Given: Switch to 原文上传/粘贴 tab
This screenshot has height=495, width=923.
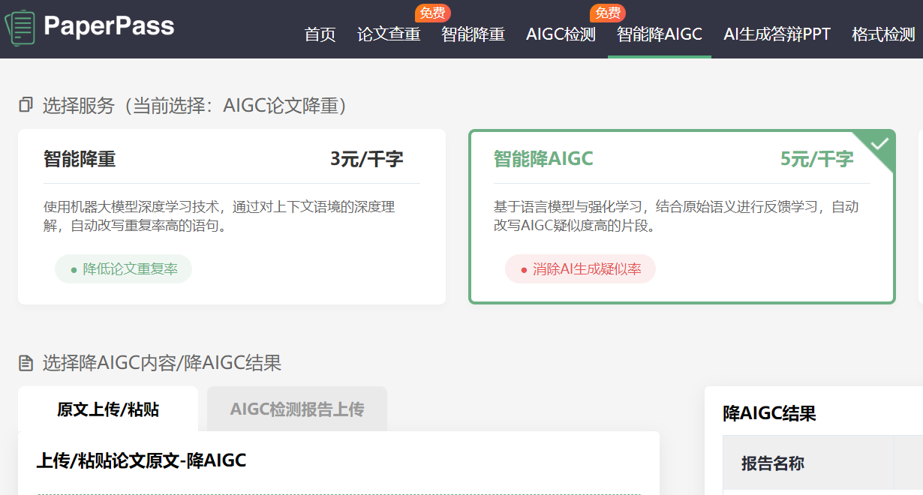Looking at the screenshot, I should point(108,409).
